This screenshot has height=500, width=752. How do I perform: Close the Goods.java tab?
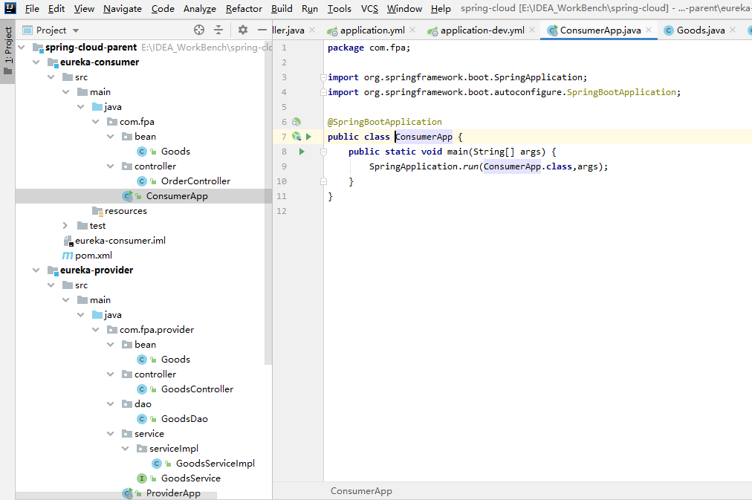coord(733,30)
